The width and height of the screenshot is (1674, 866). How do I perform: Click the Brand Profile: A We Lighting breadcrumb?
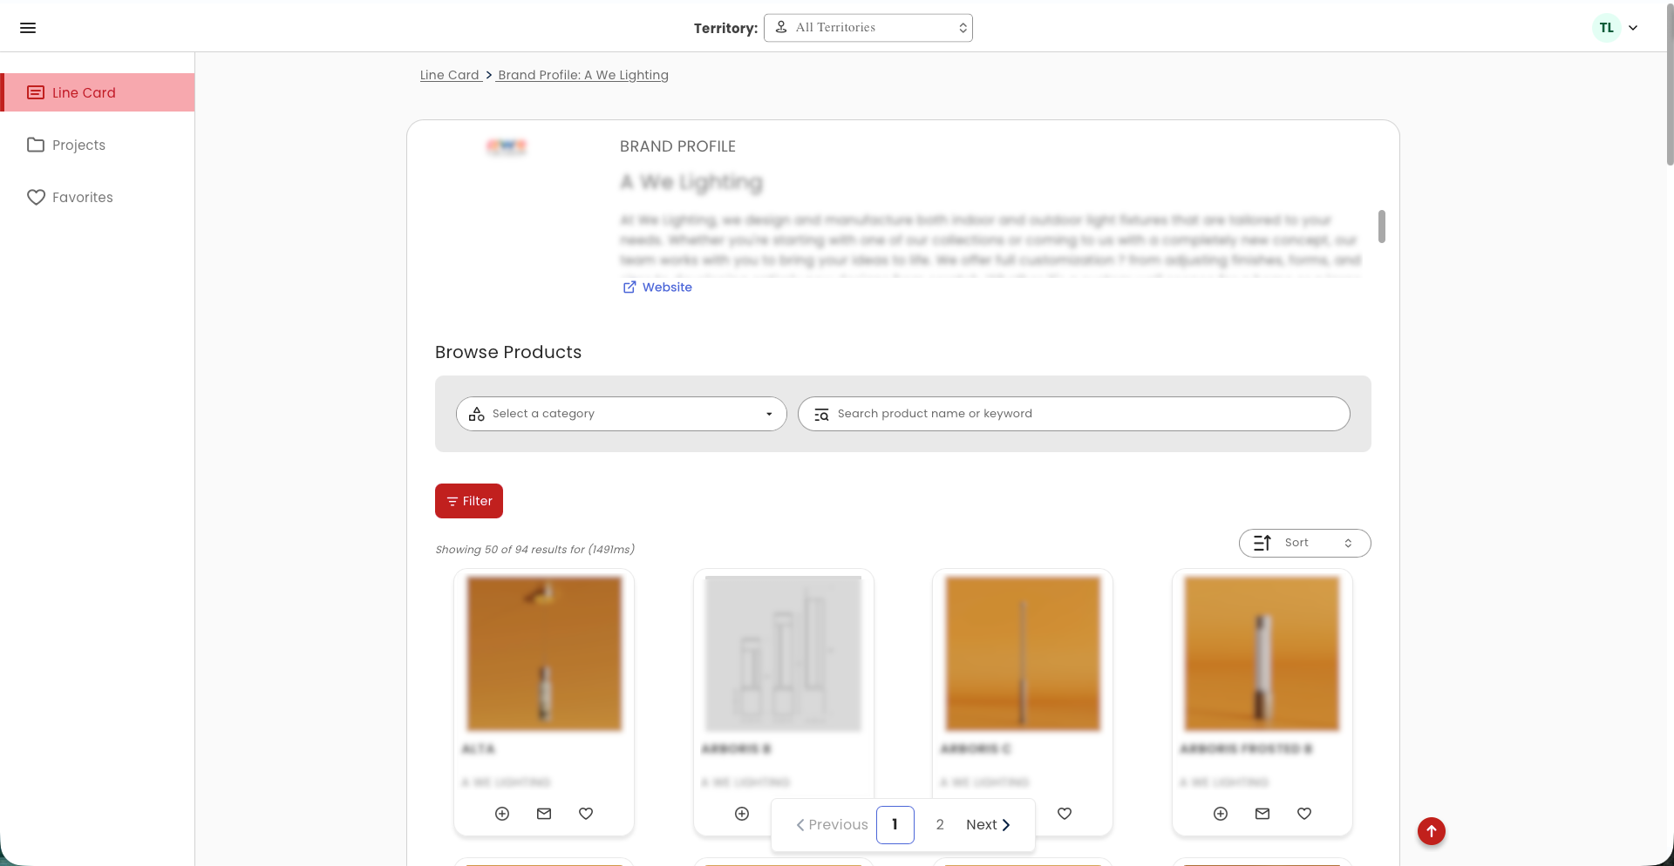coord(582,75)
